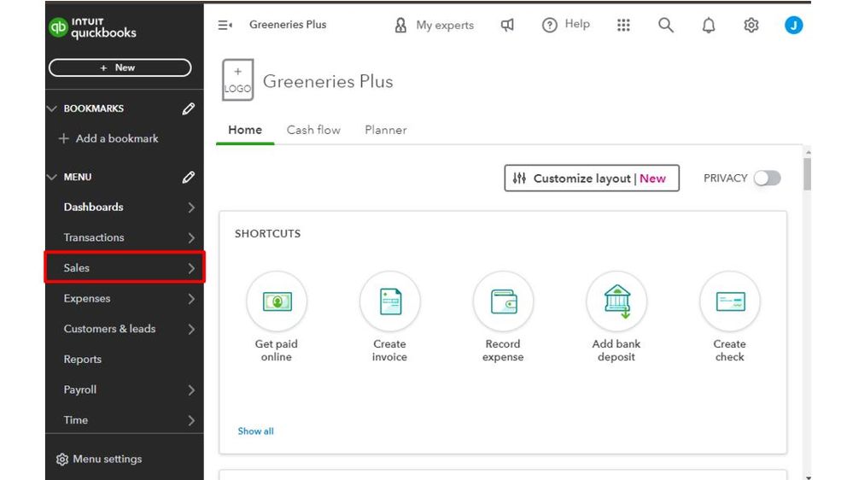Click the SHORTCUTS section heading
The width and height of the screenshot is (853, 480).
coord(267,233)
